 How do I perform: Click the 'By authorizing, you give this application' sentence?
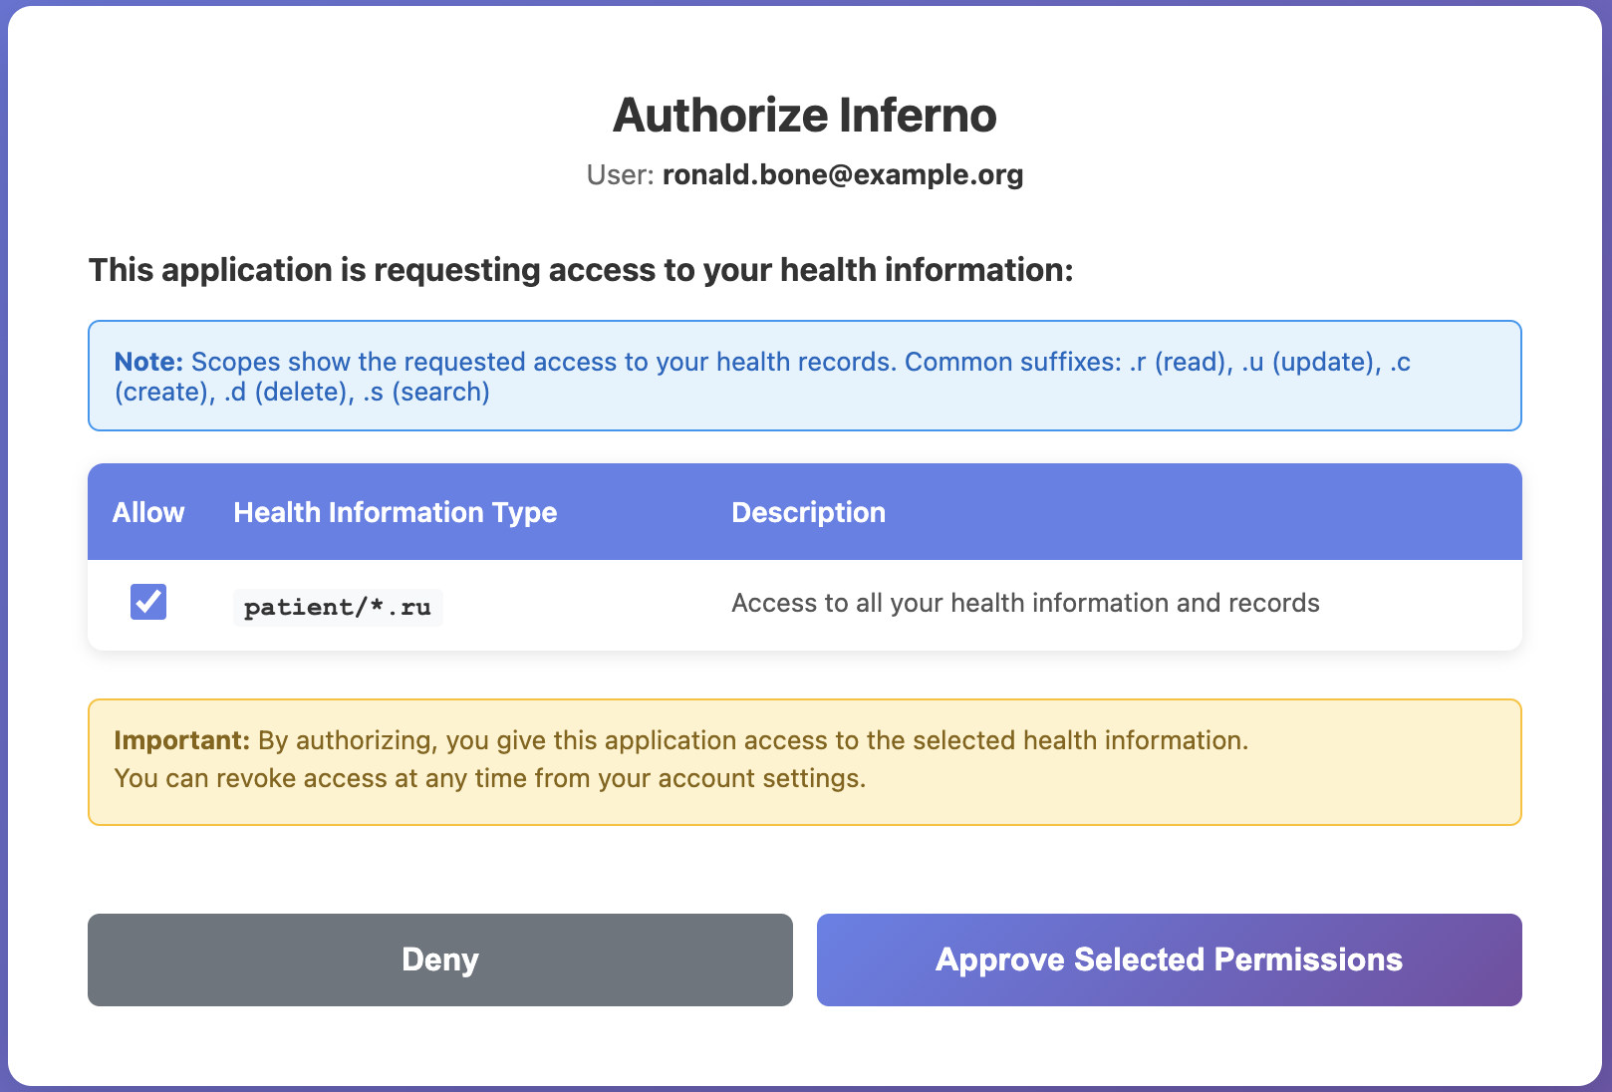pyautogui.click(x=752, y=740)
